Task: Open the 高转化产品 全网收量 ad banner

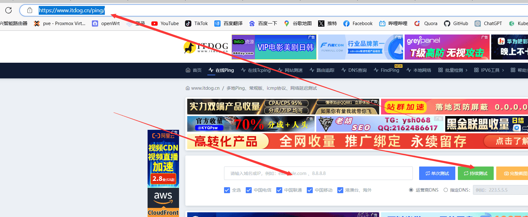Action: point(357,141)
